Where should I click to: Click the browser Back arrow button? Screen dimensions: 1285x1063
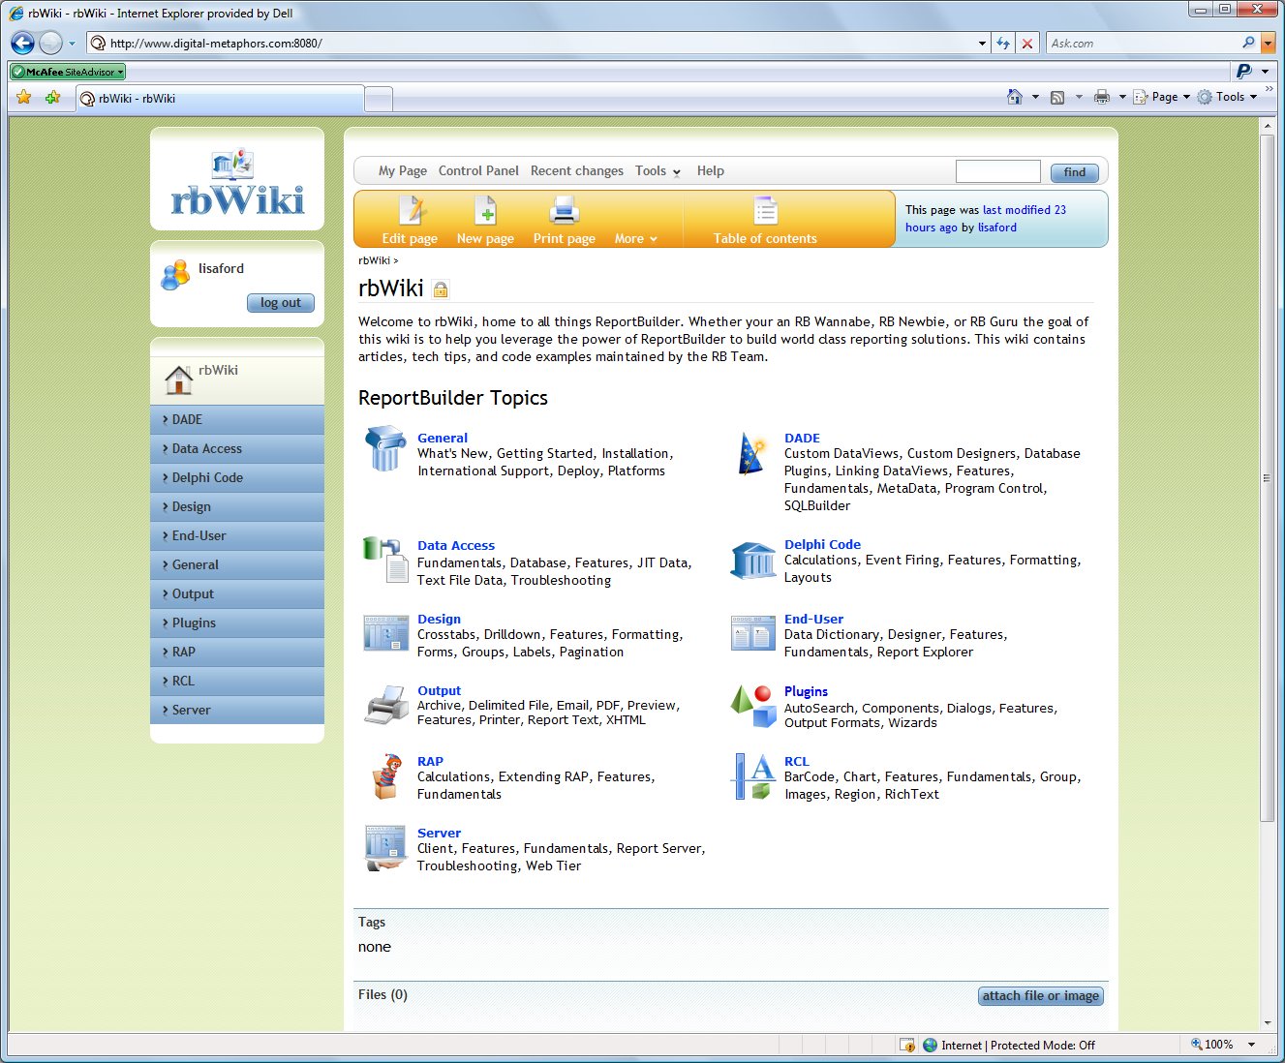coord(22,43)
